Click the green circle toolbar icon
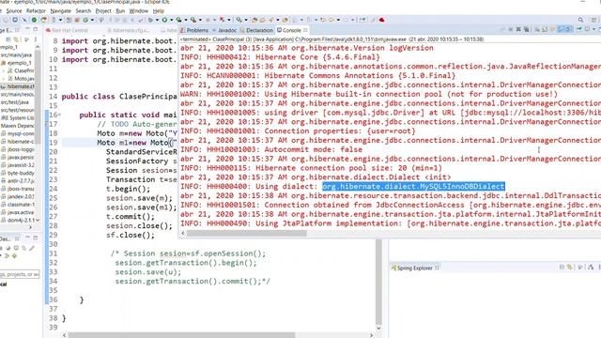Screen dimensions: 601x338 (x=34, y=20)
